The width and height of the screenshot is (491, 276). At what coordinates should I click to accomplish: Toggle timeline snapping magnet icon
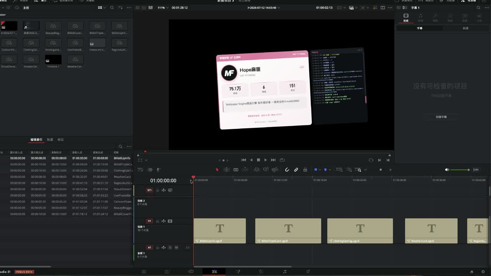point(287,169)
